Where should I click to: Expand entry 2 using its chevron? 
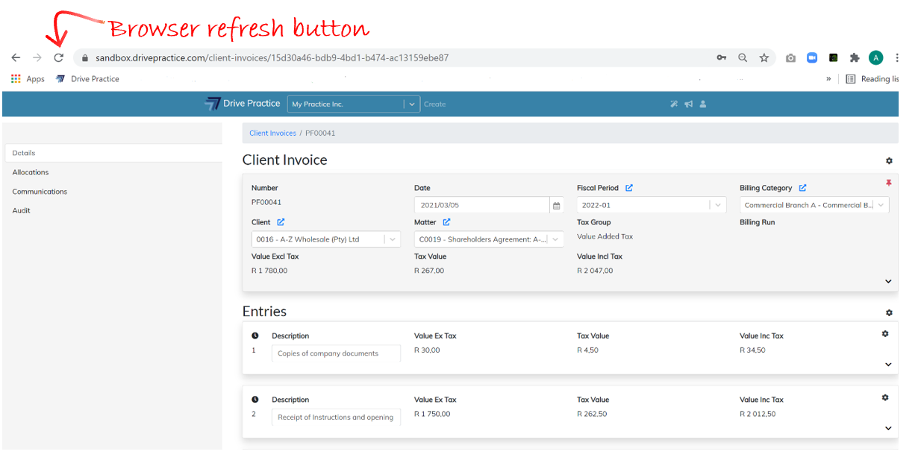(x=888, y=429)
